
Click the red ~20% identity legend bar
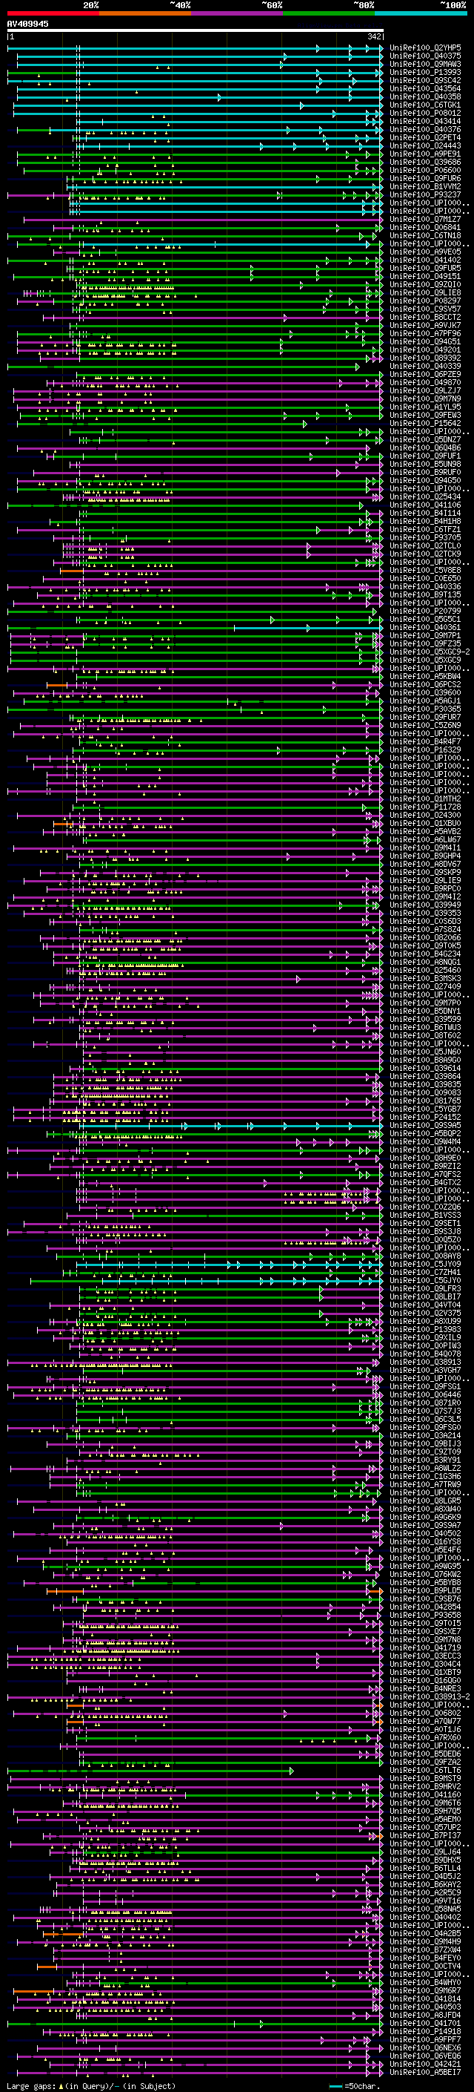[53, 13]
